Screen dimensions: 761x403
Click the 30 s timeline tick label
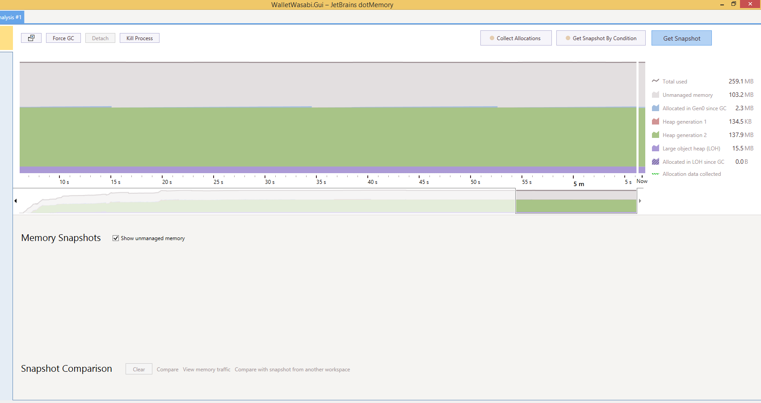[x=270, y=182]
